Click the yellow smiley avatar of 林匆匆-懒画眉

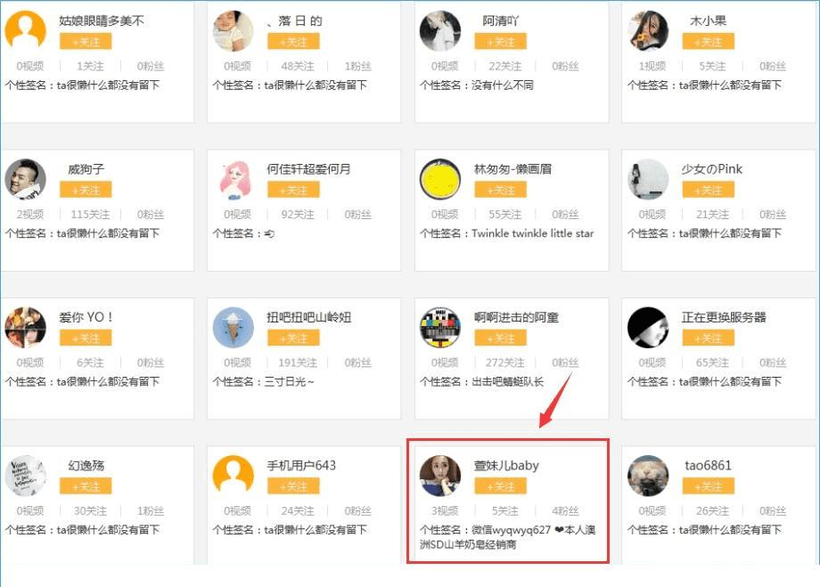point(440,180)
